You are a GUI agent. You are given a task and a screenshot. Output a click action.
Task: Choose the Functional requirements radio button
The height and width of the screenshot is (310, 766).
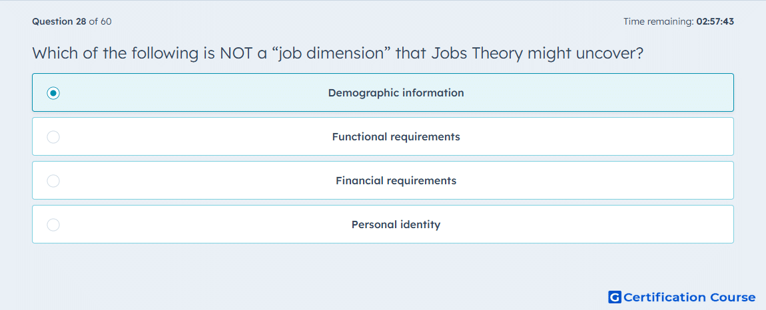pyautogui.click(x=53, y=137)
